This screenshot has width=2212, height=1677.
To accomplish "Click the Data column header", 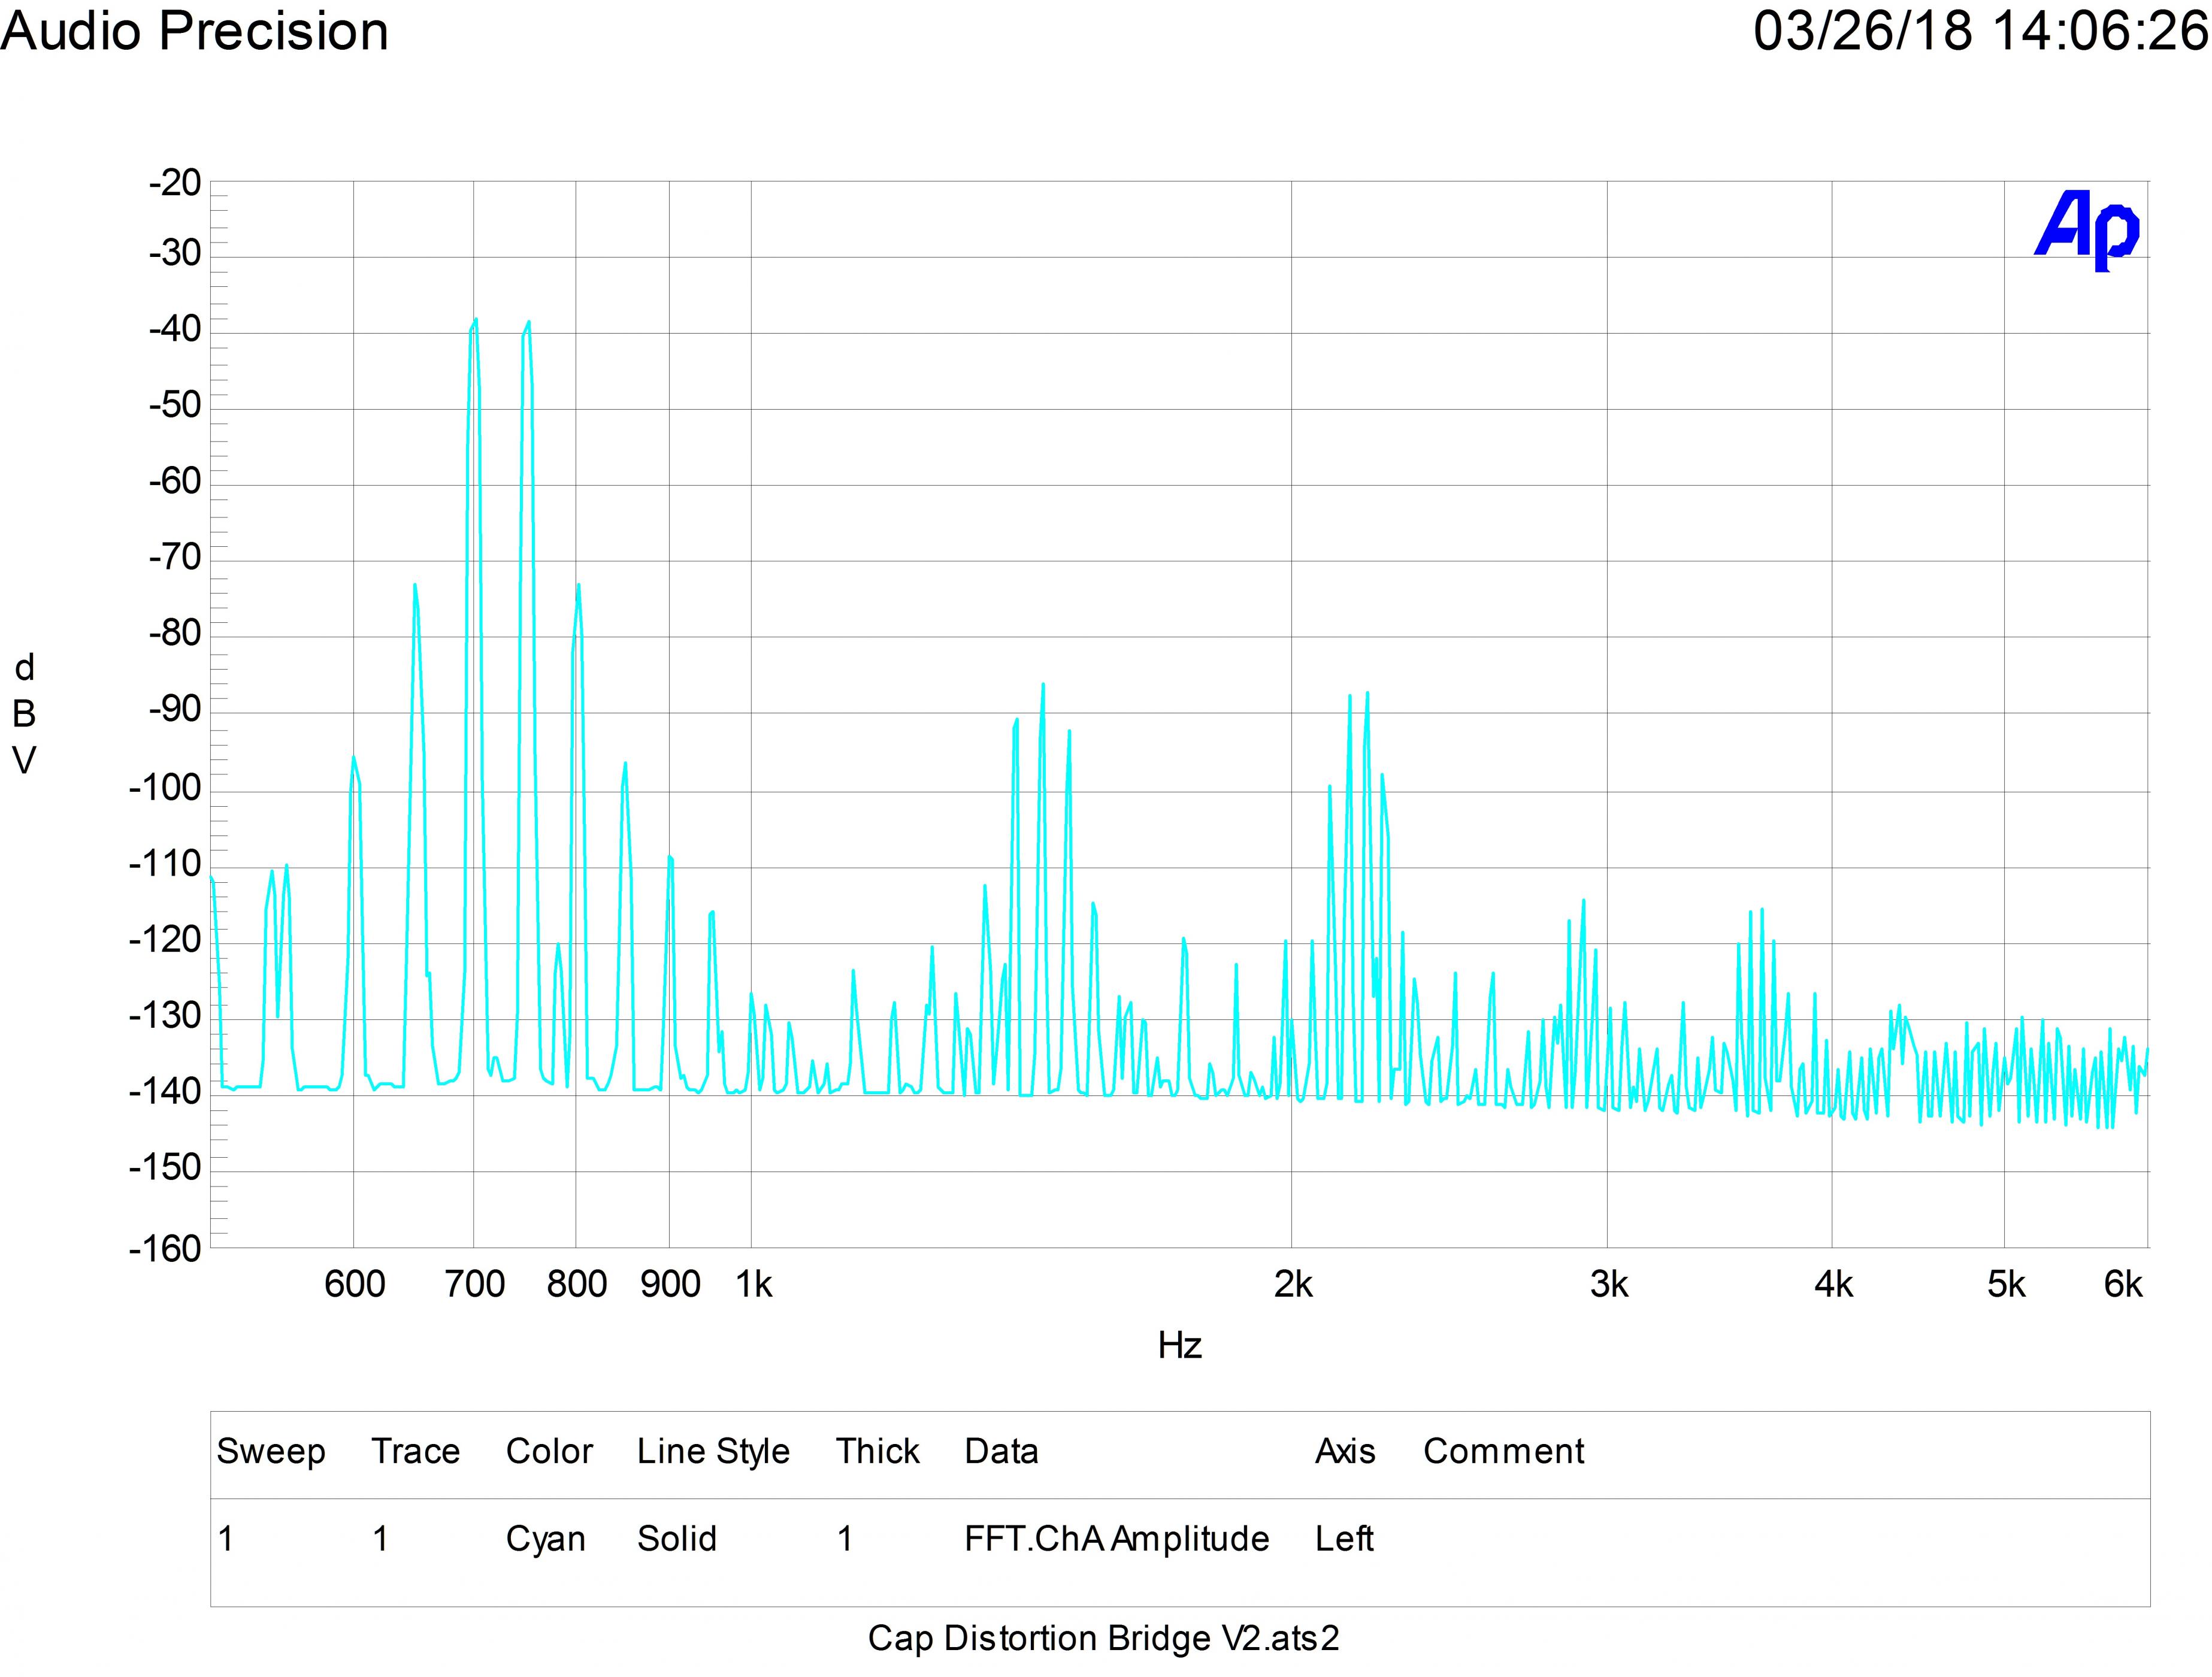I will 1001,1451.
